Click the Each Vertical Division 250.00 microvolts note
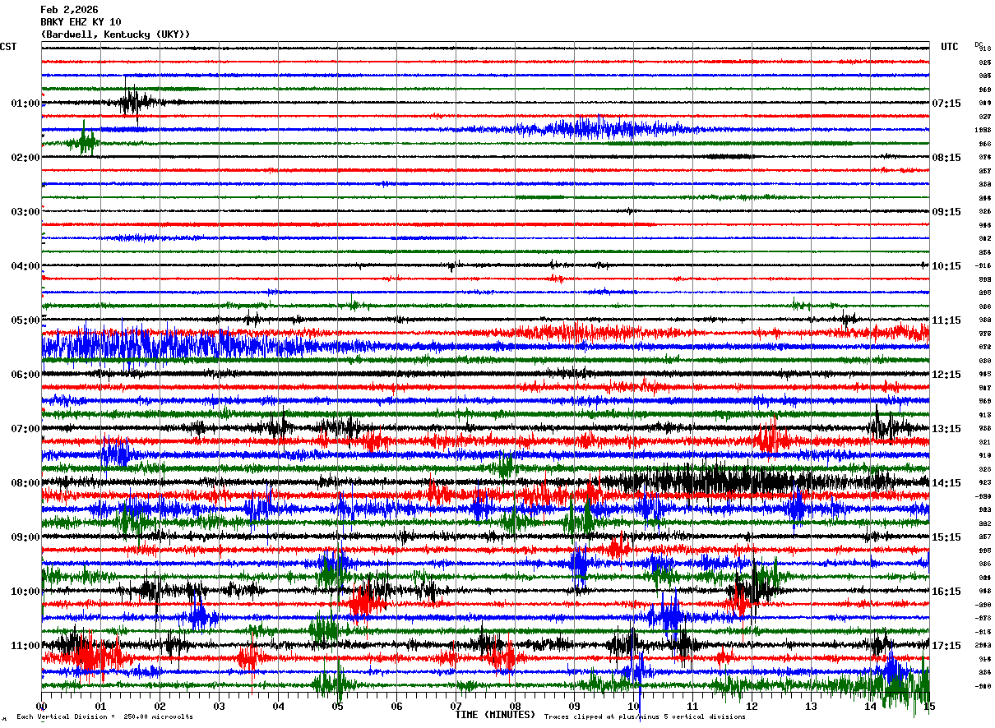The width and height of the screenshot is (995, 728). tap(105, 716)
